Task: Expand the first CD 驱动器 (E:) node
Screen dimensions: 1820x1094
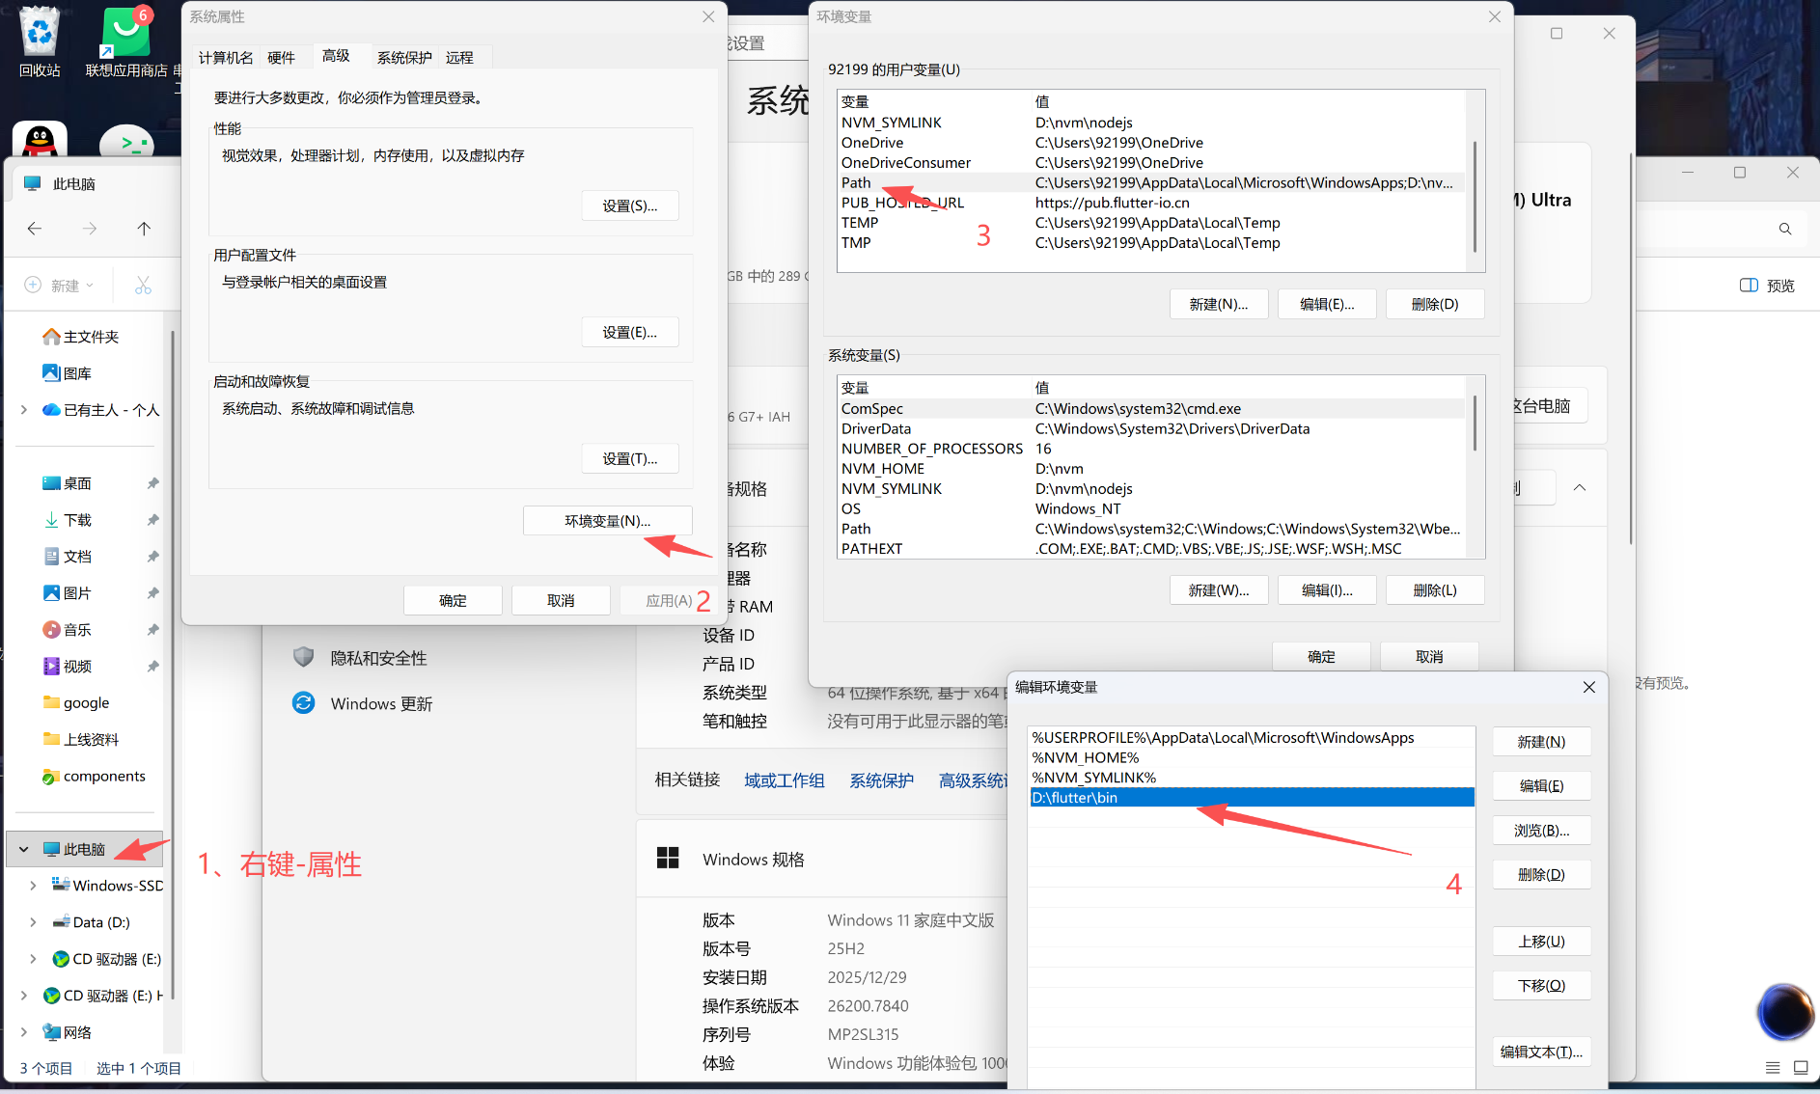Action: coord(34,959)
